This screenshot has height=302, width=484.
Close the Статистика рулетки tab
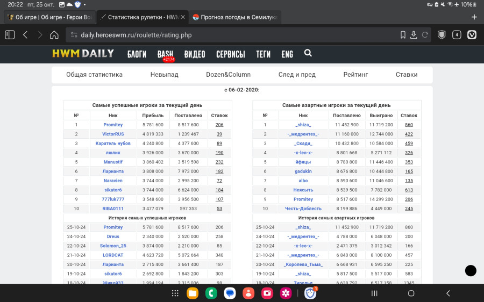[x=183, y=17]
